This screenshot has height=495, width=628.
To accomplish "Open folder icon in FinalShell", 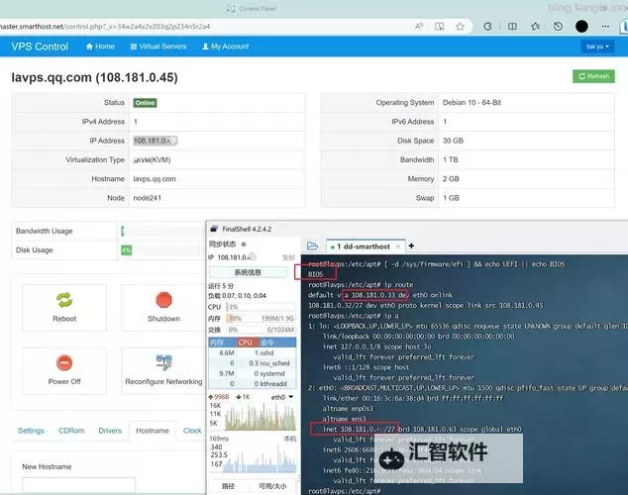I will (x=312, y=246).
